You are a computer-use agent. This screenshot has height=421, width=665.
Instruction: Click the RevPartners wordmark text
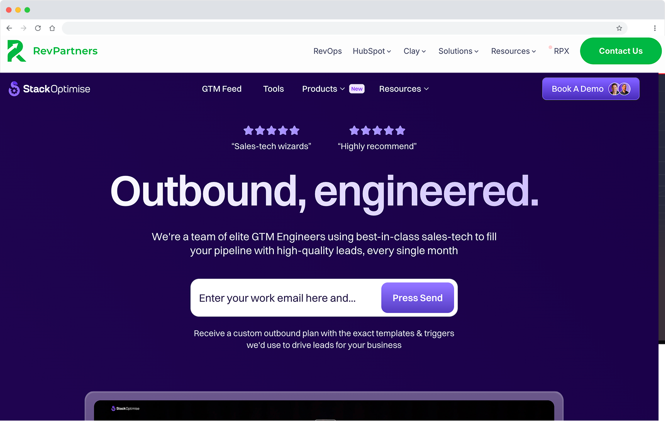tap(66, 51)
